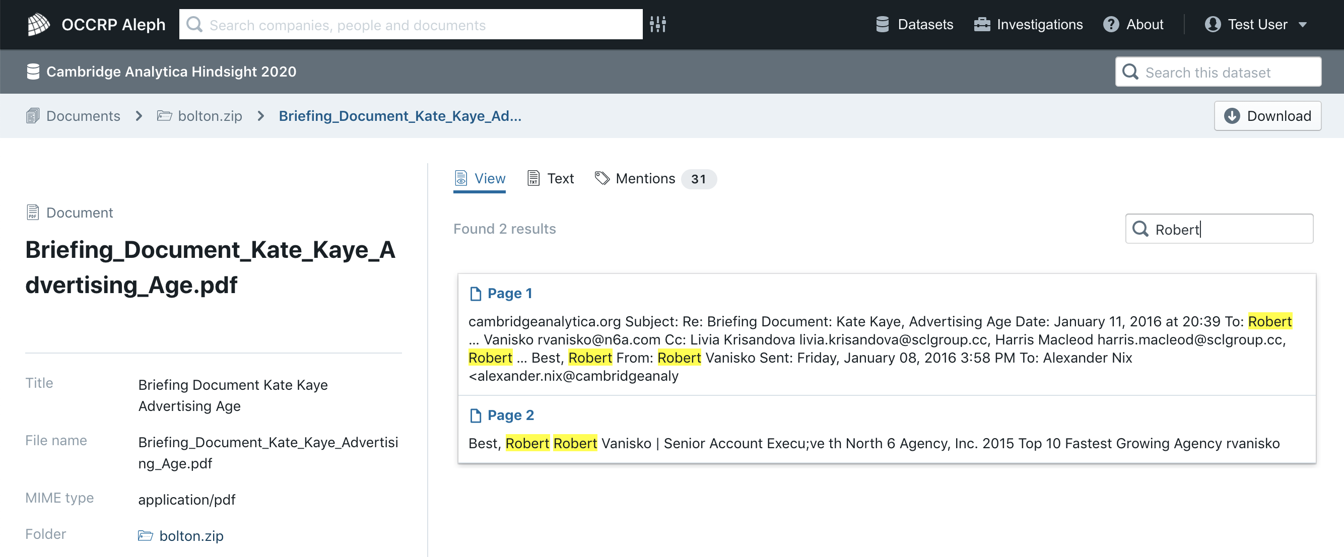This screenshot has width=1344, height=557.
Task: Switch to the Text tab
Action: 550,179
